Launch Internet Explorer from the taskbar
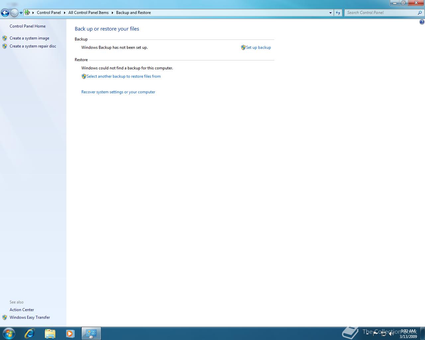This screenshot has width=425, height=340. [x=30, y=333]
